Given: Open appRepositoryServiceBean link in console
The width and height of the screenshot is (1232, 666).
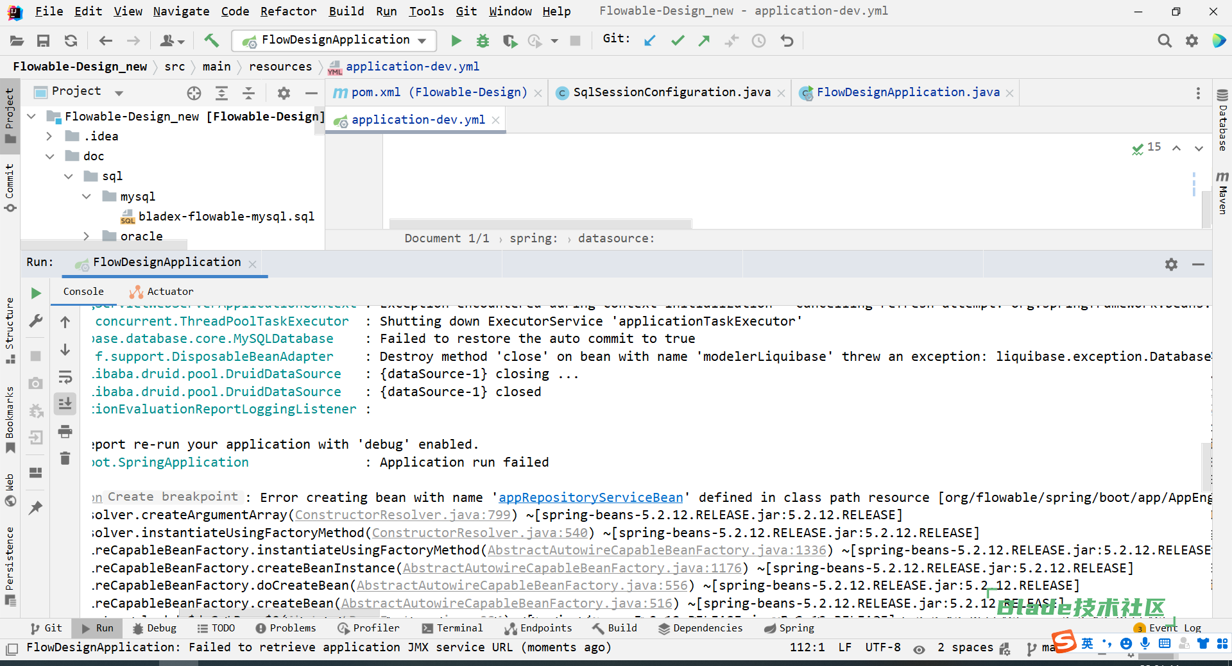Looking at the screenshot, I should point(591,497).
